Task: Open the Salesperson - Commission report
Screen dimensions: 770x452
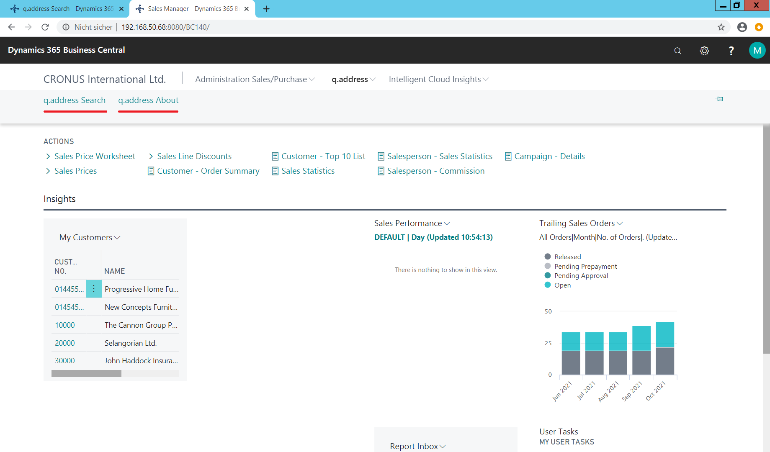Action: click(x=436, y=171)
